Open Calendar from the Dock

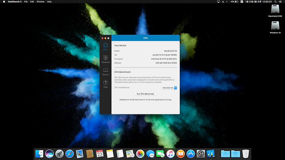pyautogui.click(x=100, y=154)
